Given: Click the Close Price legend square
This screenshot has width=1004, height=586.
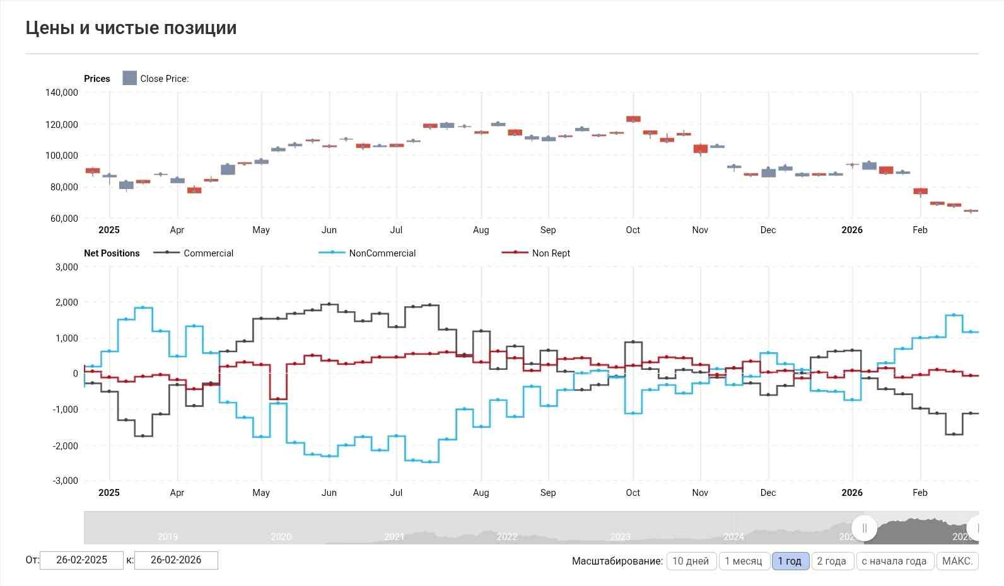Looking at the screenshot, I should coord(129,78).
